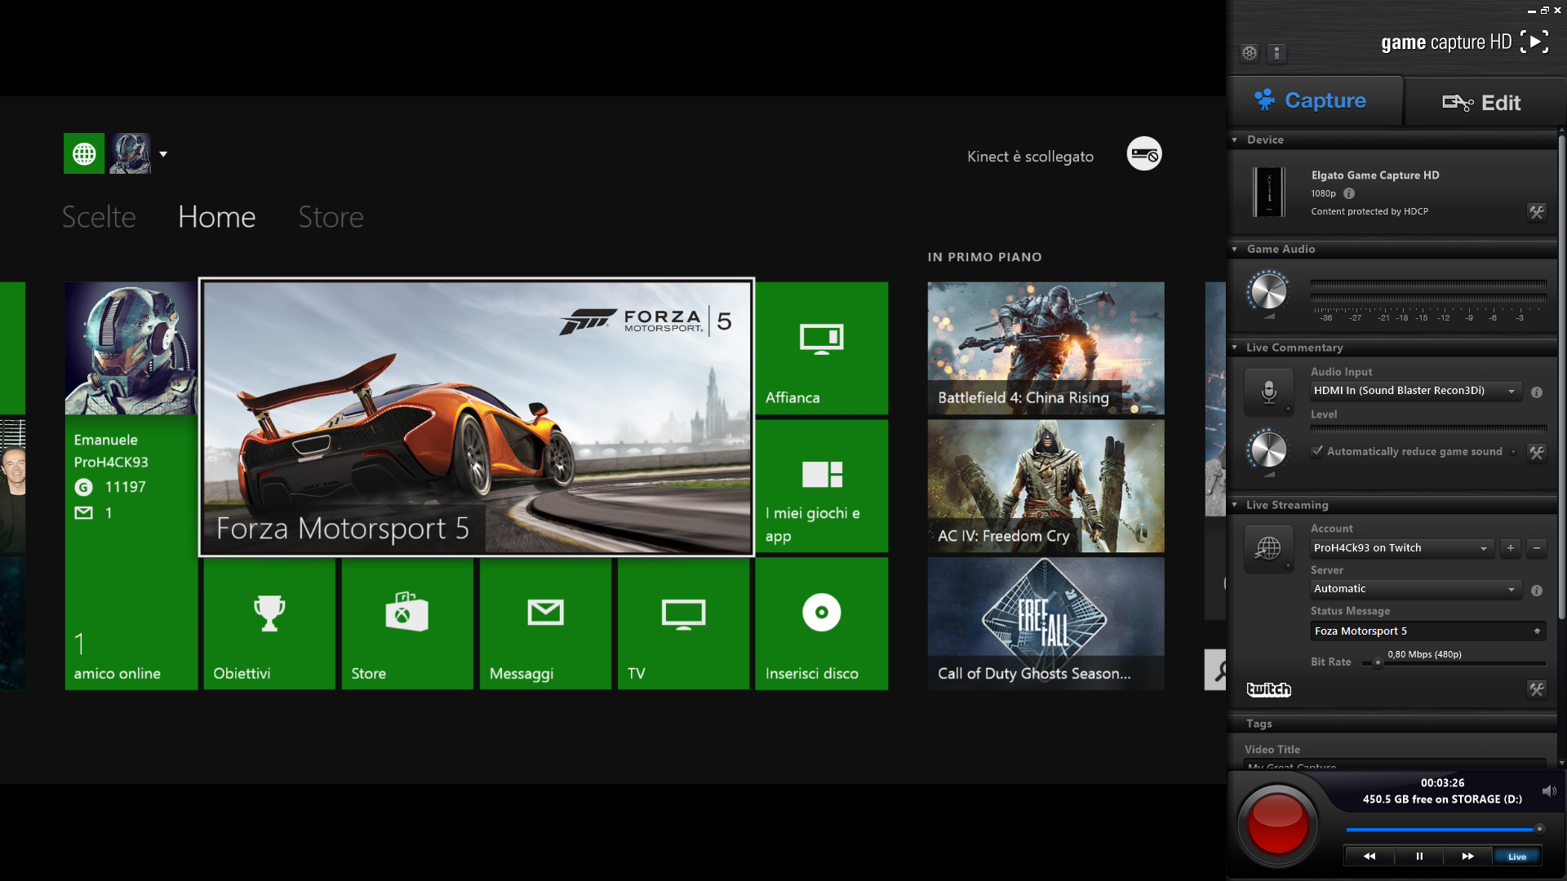Open the streaming Account dropdown
The image size is (1567, 881).
(1402, 548)
